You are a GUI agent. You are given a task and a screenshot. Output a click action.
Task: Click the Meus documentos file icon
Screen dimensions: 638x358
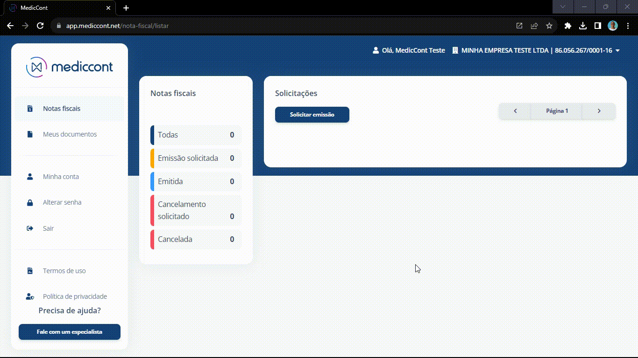tap(30, 134)
